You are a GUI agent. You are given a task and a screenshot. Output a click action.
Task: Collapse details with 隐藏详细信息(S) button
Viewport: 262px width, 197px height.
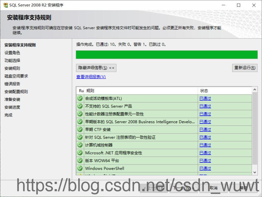coord(96,68)
